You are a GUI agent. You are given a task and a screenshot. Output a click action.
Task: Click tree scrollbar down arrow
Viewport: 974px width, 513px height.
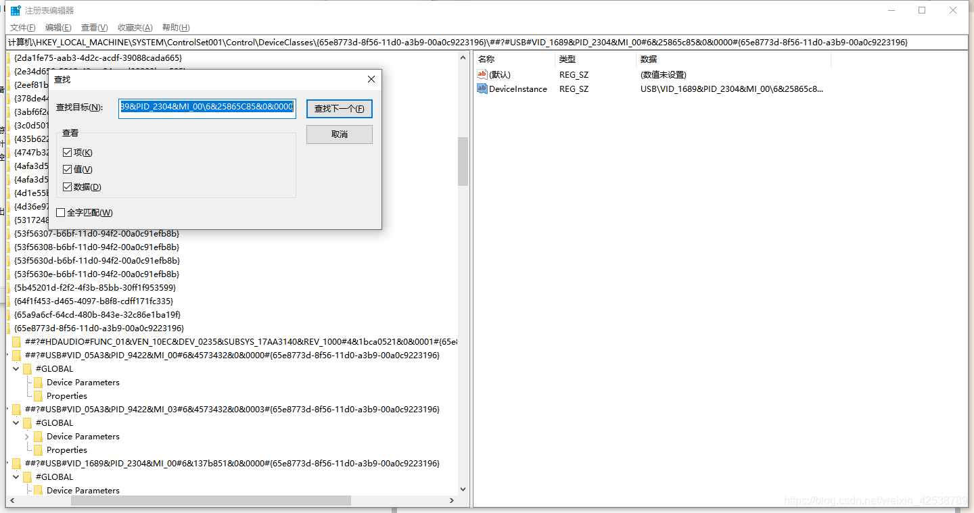tap(463, 489)
